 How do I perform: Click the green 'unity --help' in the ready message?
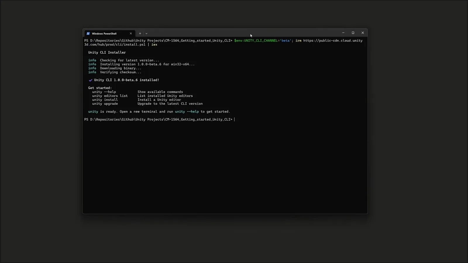187,112
